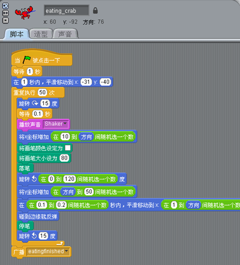Toggle the sprite lock padlock icon
The image size is (240, 265).
coord(95,10)
